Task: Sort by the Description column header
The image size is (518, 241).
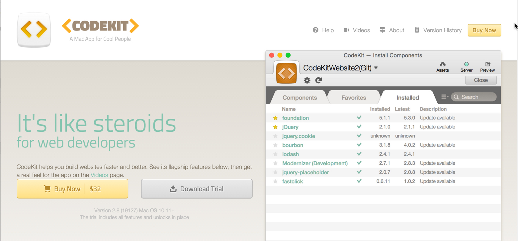Action: 433,109
